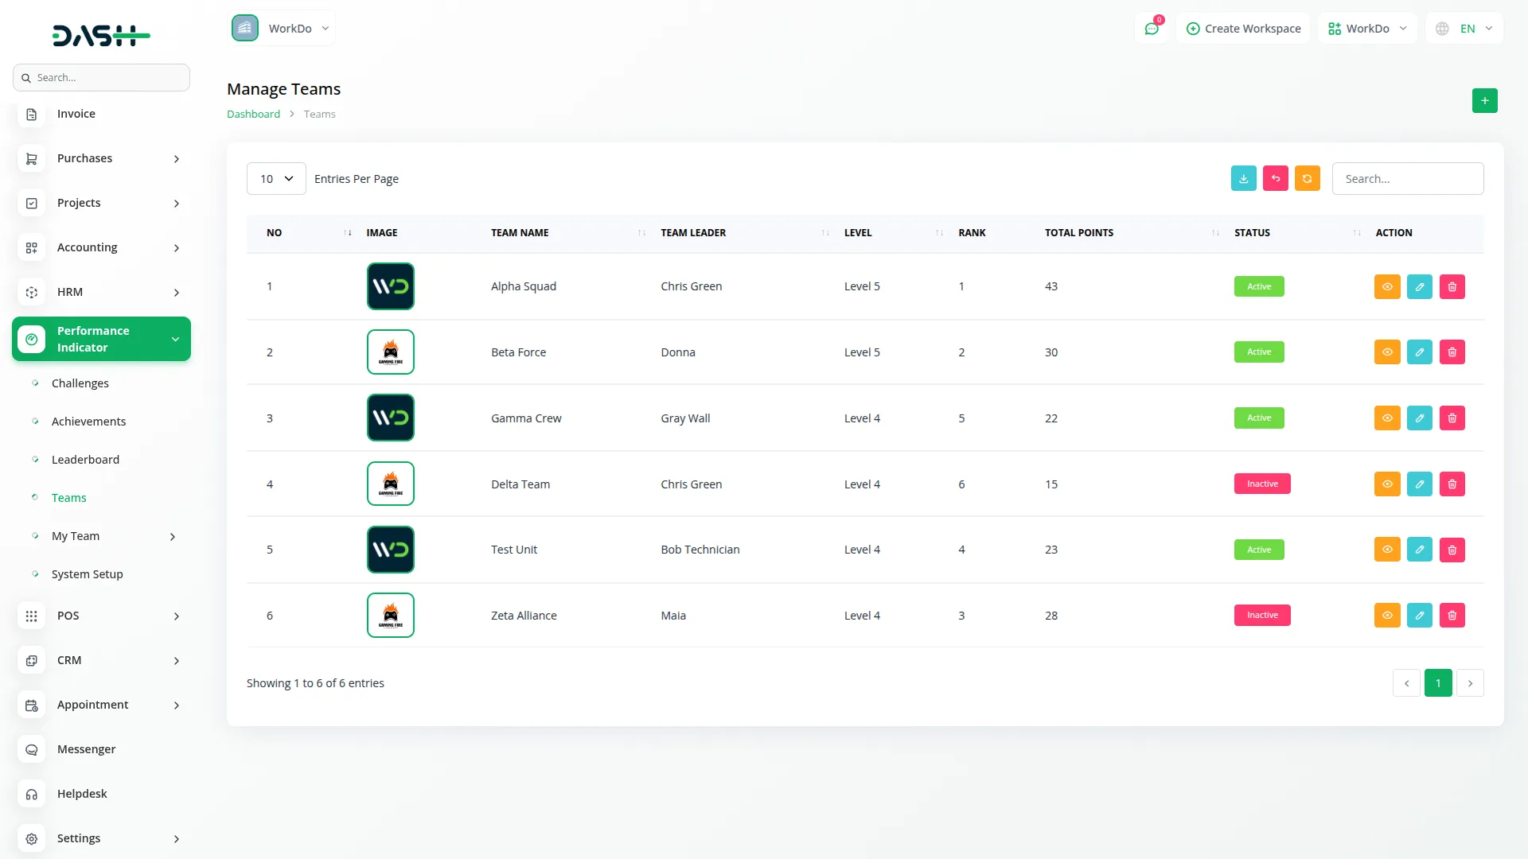This screenshot has width=1528, height=859.
Task: Click the green add team plus button
Action: (x=1484, y=101)
